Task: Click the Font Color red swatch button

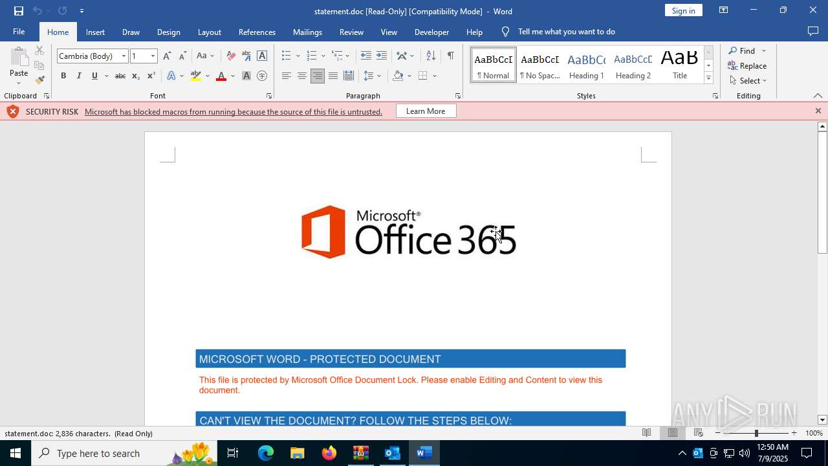Action: coord(221,76)
